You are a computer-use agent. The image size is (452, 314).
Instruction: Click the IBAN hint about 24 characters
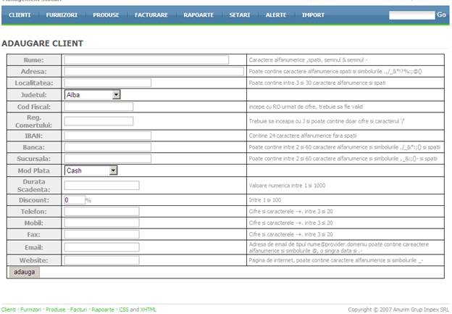click(303, 136)
